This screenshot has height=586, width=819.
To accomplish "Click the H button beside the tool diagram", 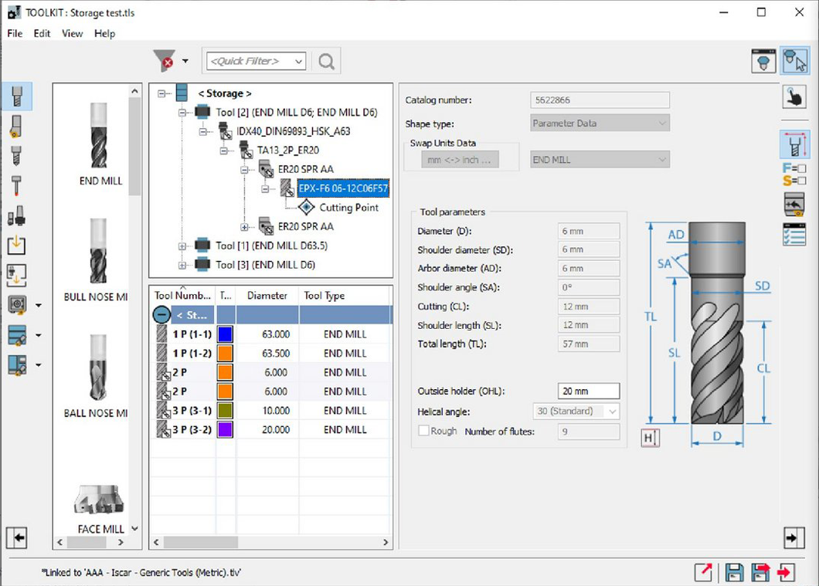I will 650,438.
